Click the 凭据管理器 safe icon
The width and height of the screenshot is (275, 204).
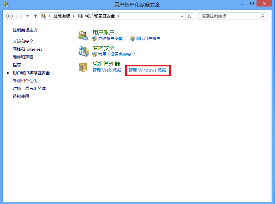click(83, 67)
